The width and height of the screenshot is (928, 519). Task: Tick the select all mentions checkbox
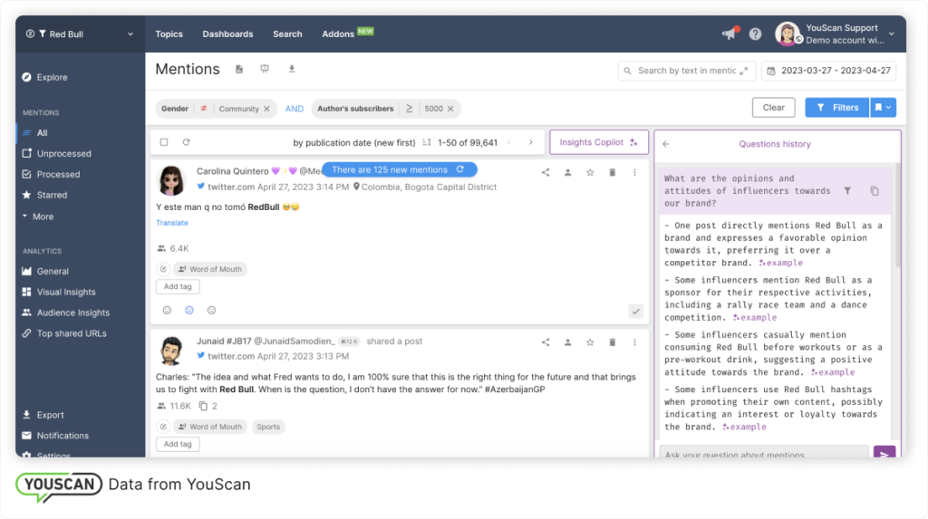coord(164,142)
